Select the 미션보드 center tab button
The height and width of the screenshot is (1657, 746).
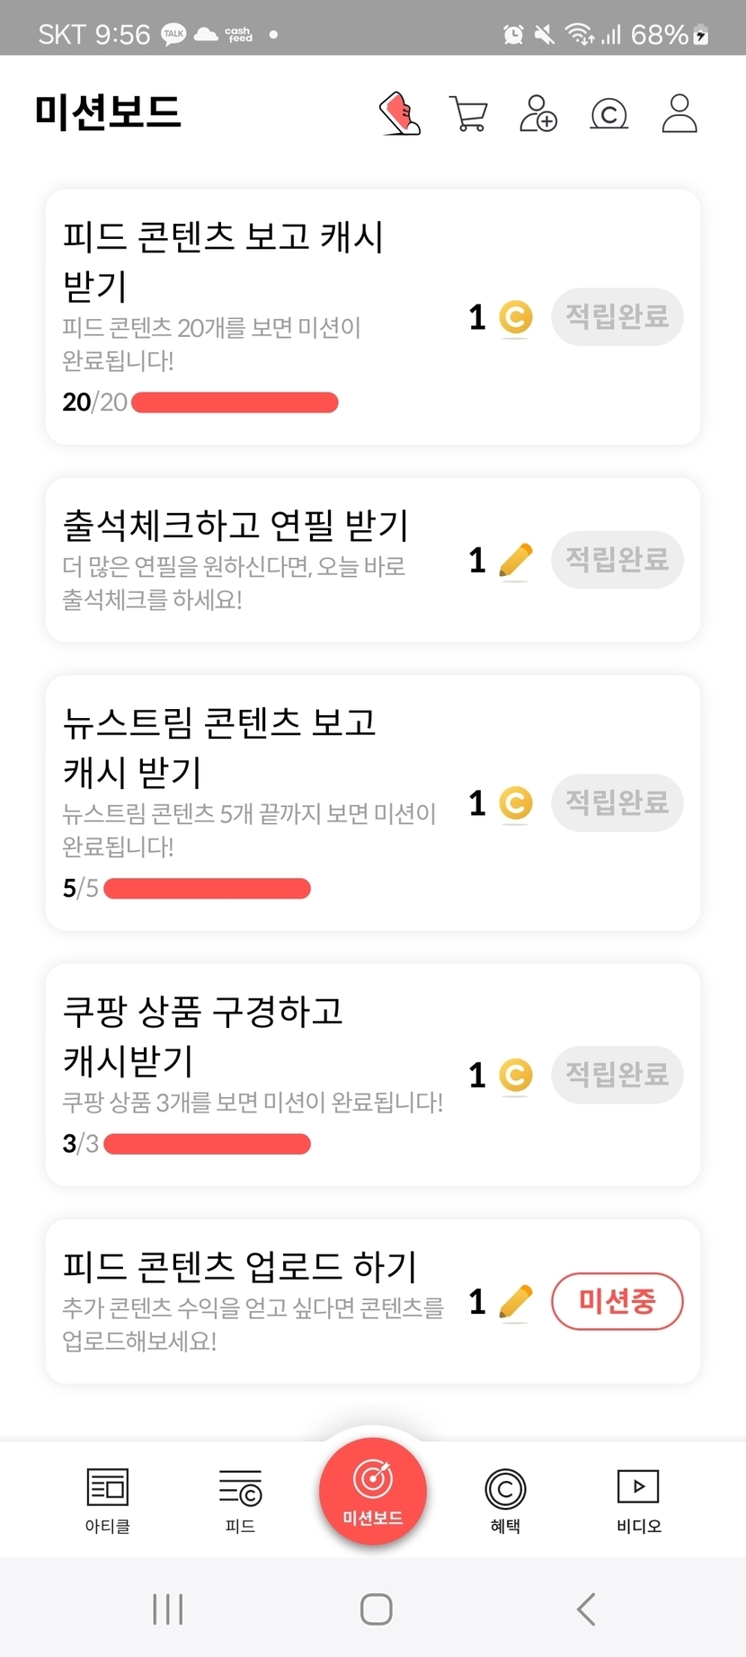(373, 1491)
